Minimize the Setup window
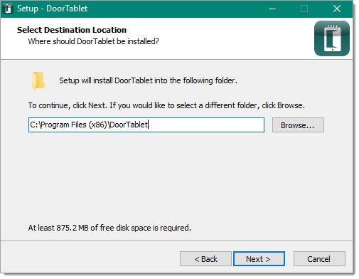The height and width of the screenshot is (279, 359). pos(272,9)
